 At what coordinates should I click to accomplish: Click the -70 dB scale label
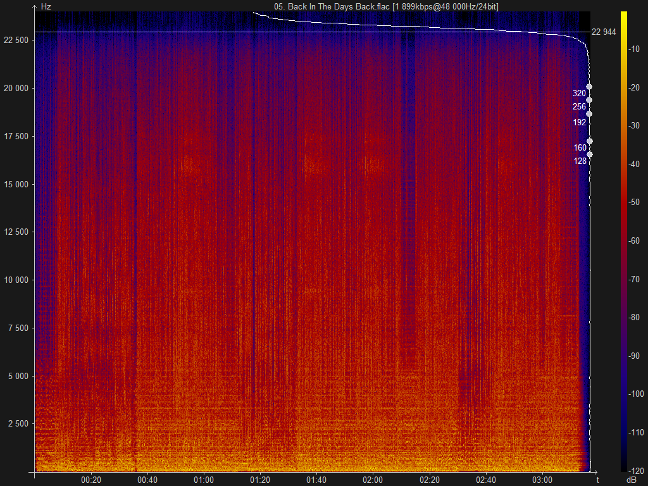[634, 279]
